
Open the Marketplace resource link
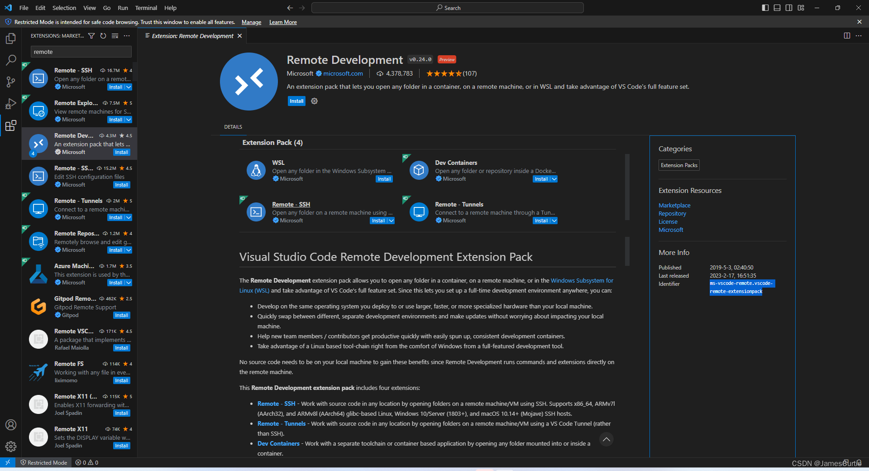coord(674,205)
